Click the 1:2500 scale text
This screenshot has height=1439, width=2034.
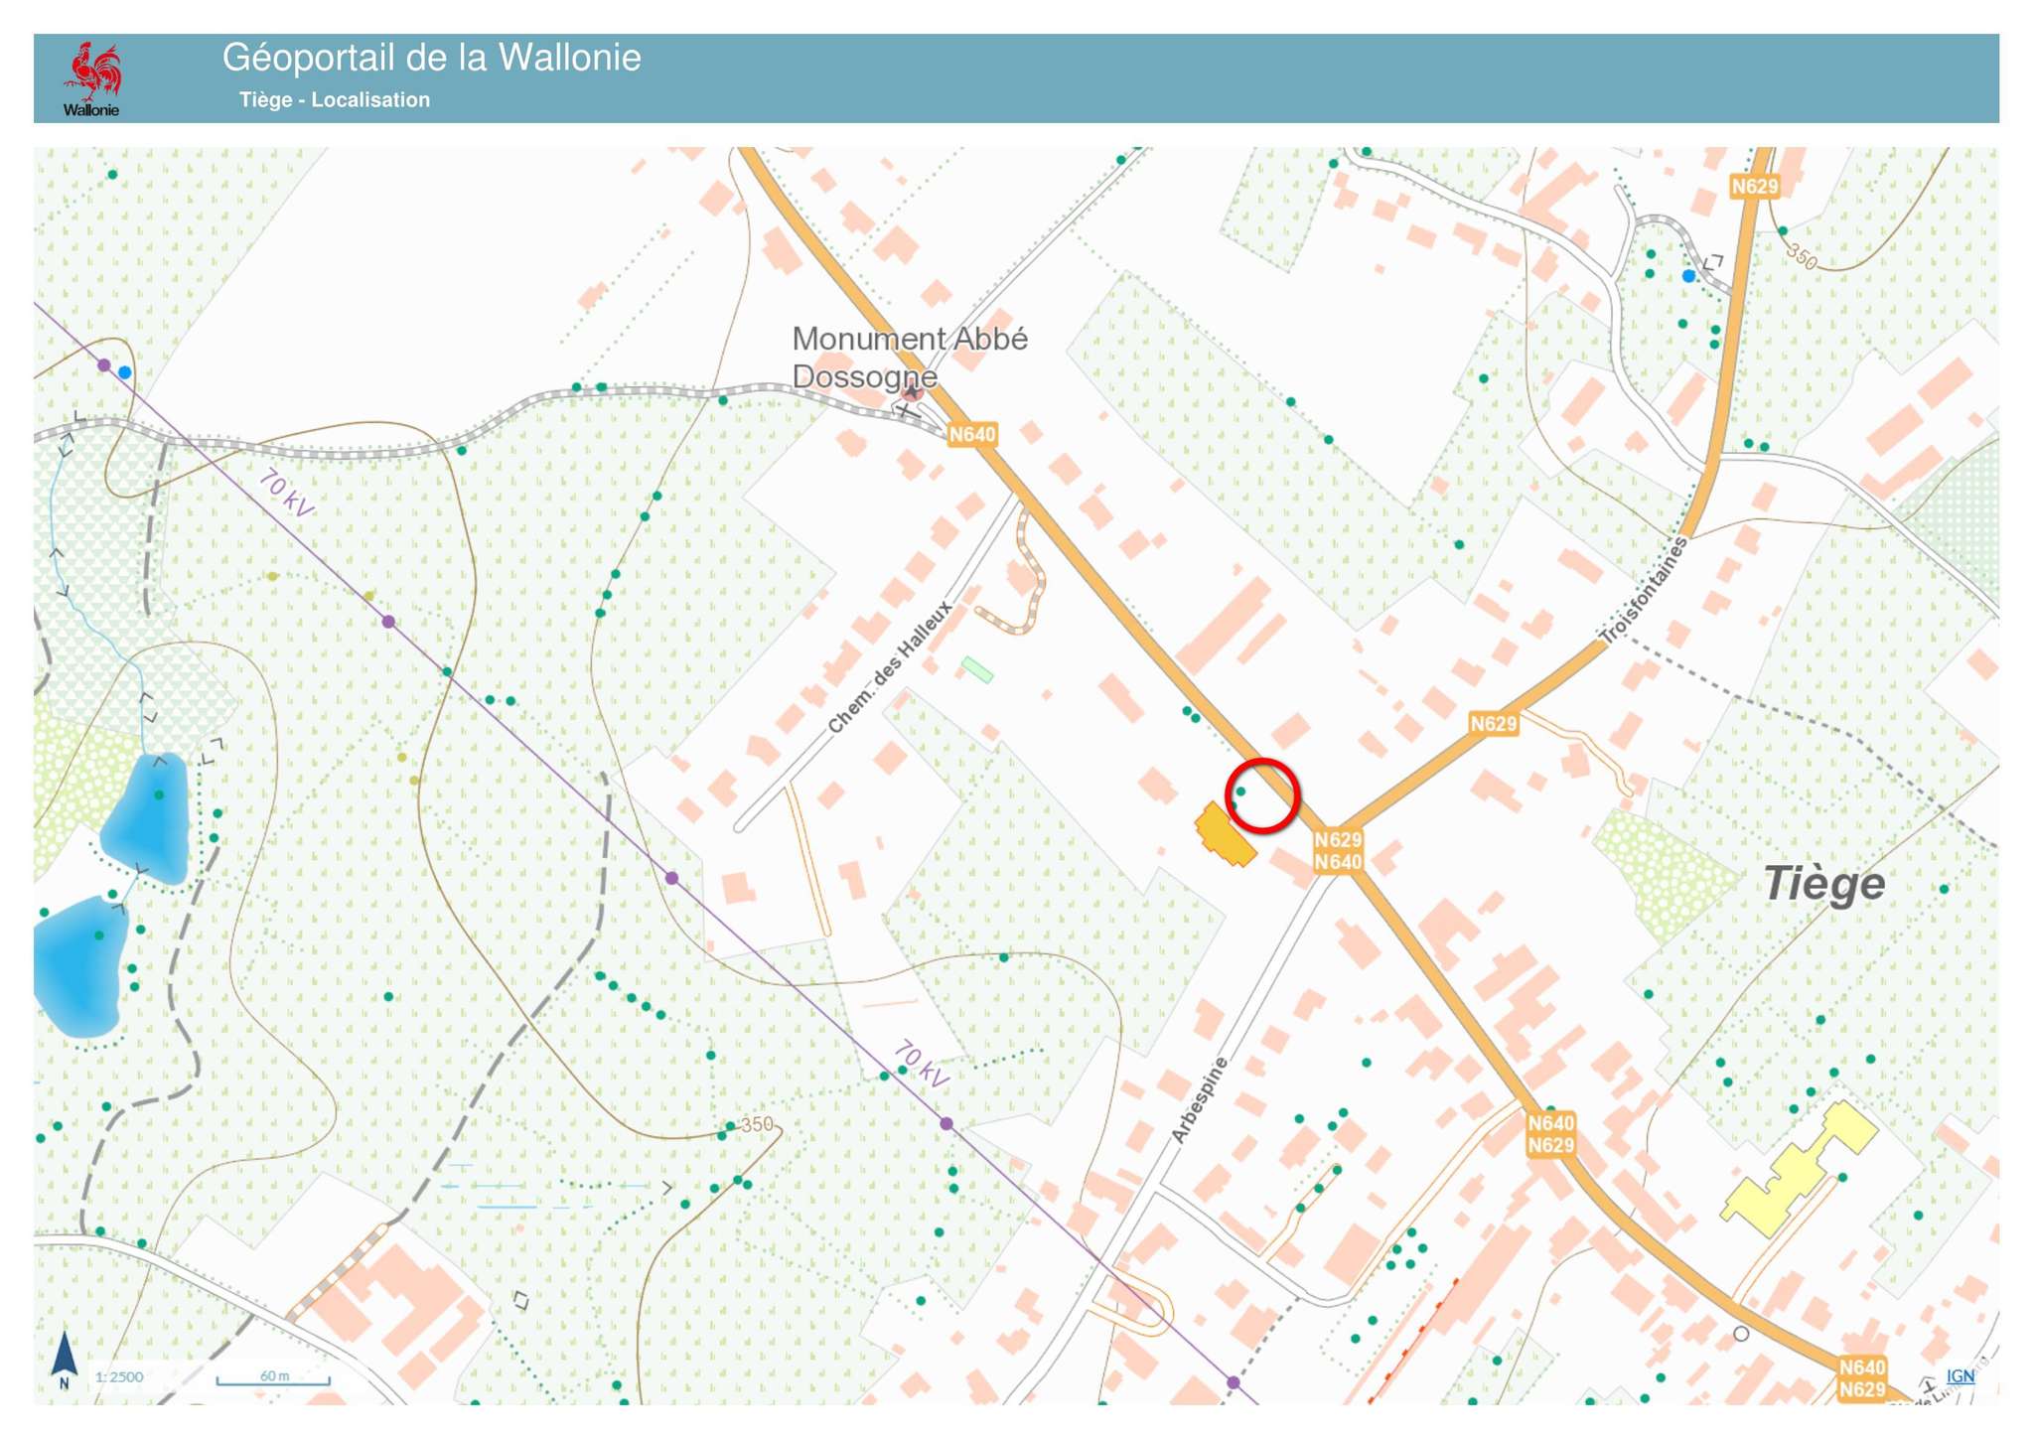120,1376
